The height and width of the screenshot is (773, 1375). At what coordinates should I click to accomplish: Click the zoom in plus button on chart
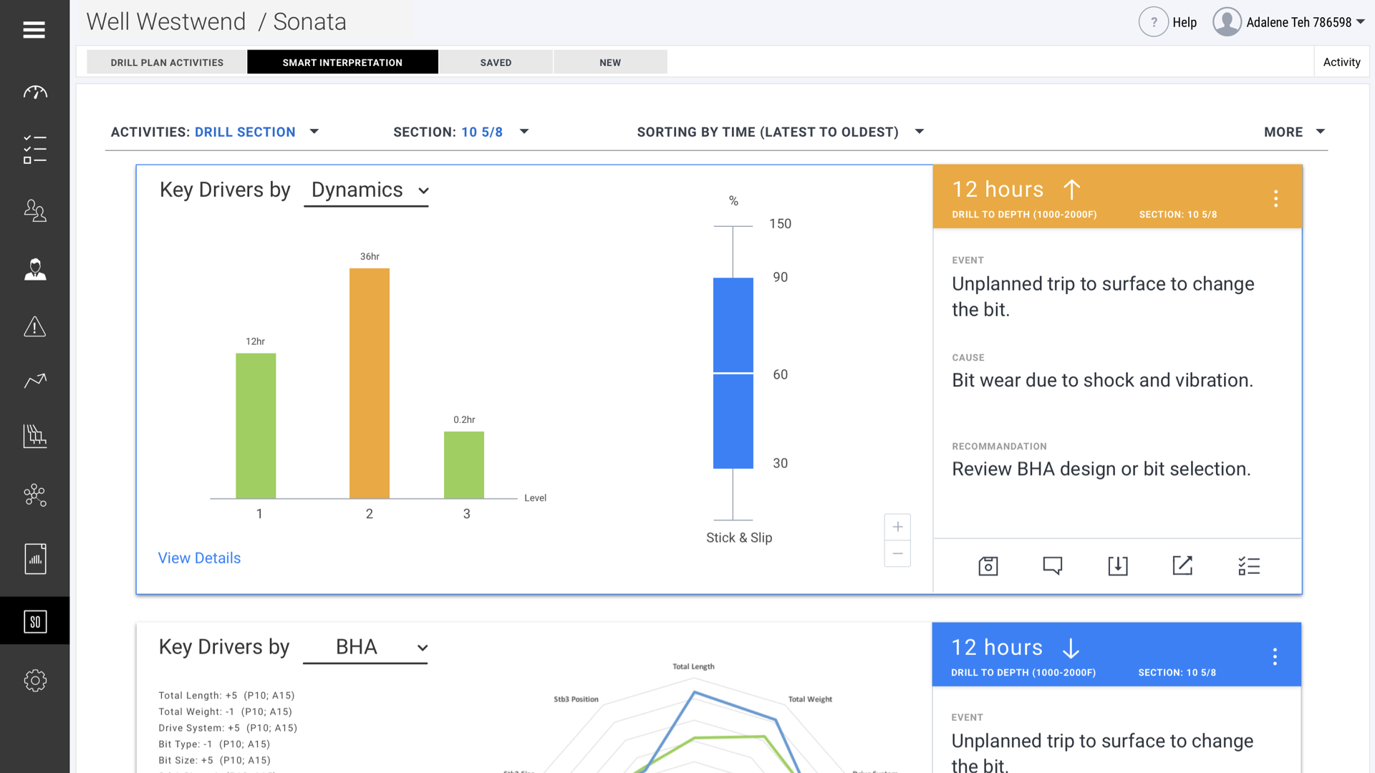[x=897, y=528]
